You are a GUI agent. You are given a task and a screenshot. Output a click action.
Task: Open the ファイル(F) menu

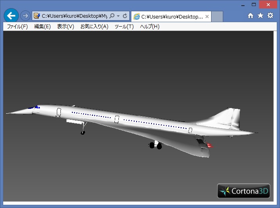17,27
